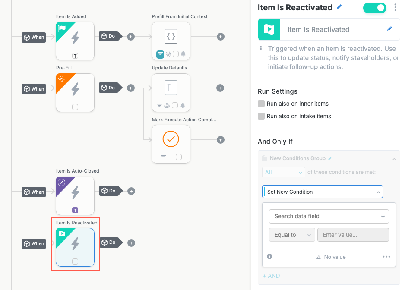Click the Enter value input field
This screenshot has height=290, width=405.
353,235
